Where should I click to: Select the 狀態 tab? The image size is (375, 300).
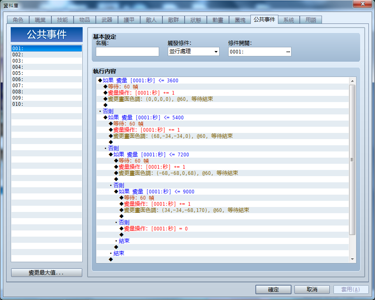(x=196, y=20)
